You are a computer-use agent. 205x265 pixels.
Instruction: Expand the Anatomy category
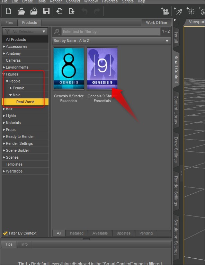[x=4, y=53]
